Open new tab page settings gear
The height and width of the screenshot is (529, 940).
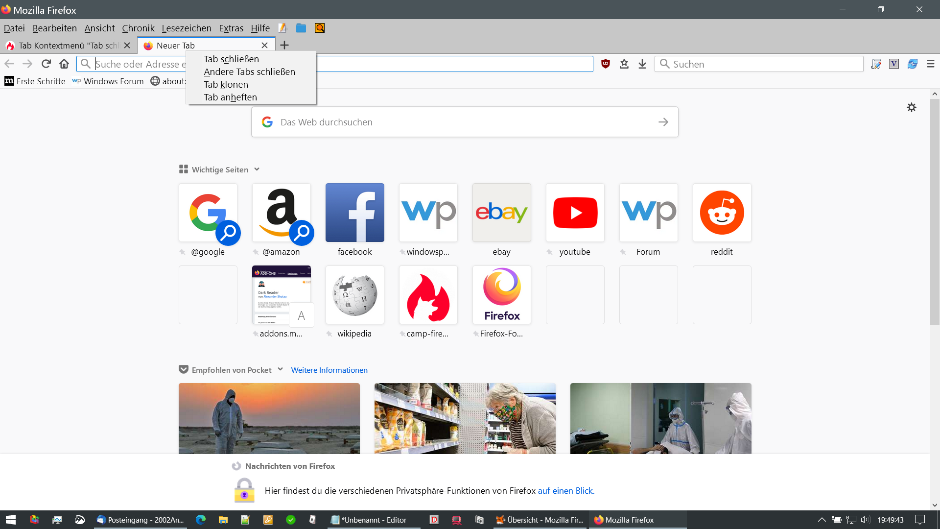[911, 107]
